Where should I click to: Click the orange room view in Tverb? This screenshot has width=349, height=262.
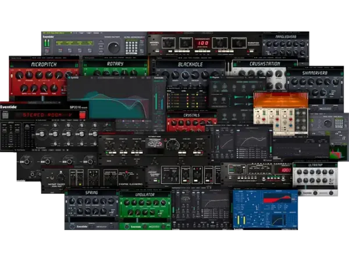pyautogui.click(x=281, y=100)
